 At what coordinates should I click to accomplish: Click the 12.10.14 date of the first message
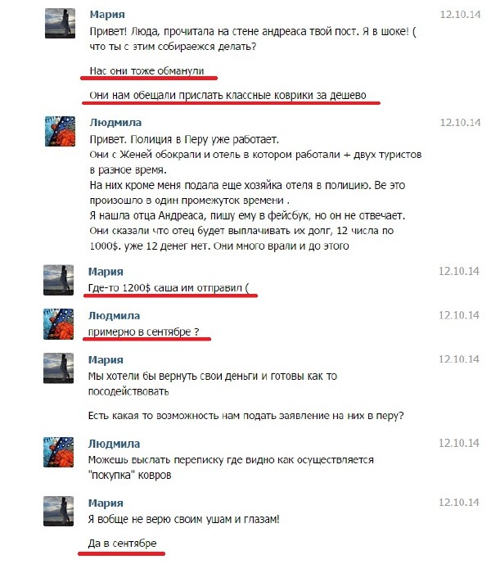tap(460, 14)
